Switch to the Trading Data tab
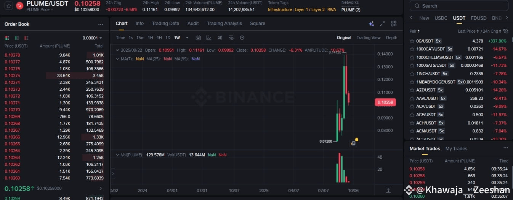The height and width of the screenshot is (200, 513). tap(165, 24)
